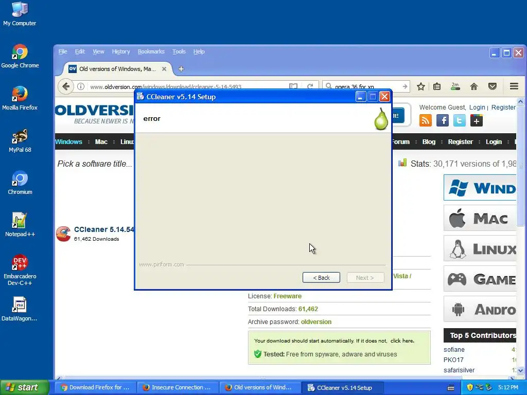This screenshot has height=395, width=527.
Task: Click page vertical scrollbar down arrow
Action: (521, 370)
